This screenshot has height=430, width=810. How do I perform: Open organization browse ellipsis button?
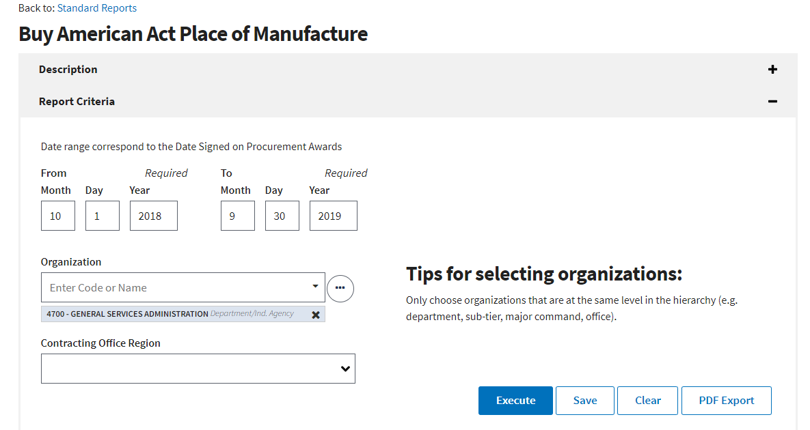pos(340,288)
